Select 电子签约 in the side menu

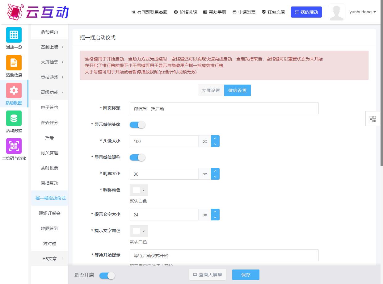click(x=49, y=107)
